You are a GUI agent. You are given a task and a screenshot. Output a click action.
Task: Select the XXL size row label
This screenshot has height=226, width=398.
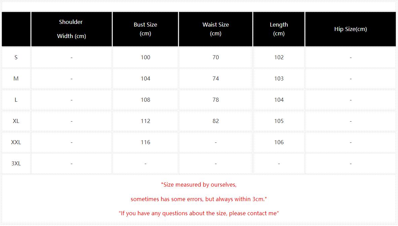(16, 142)
